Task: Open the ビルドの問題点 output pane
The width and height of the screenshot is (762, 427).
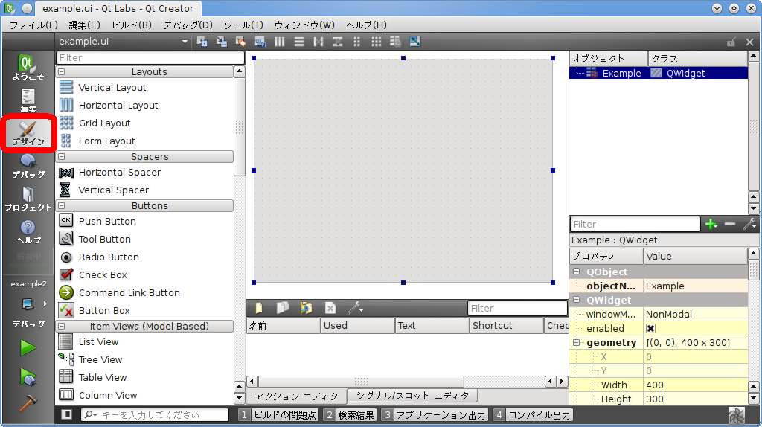Action: [278, 415]
